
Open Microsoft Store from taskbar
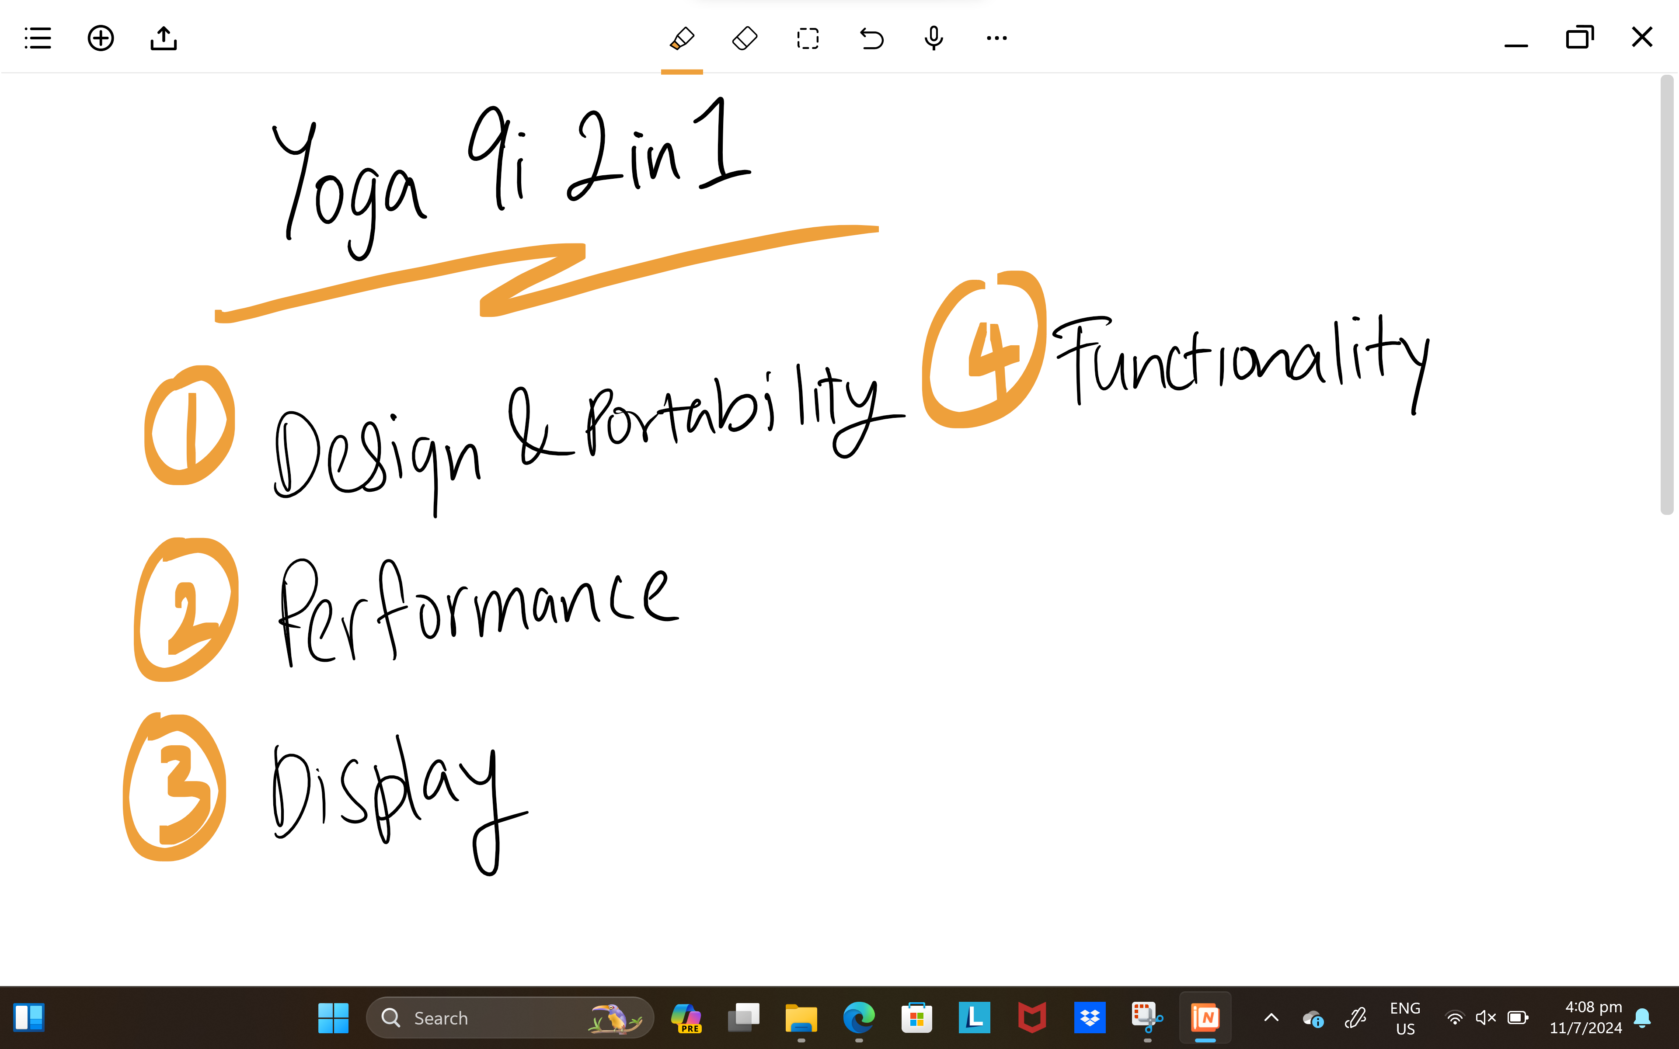click(916, 1018)
